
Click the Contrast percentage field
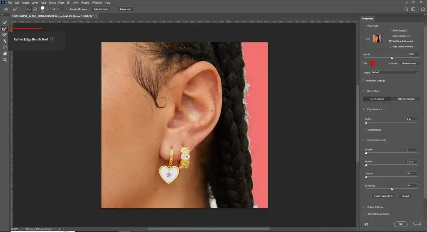(411, 174)
